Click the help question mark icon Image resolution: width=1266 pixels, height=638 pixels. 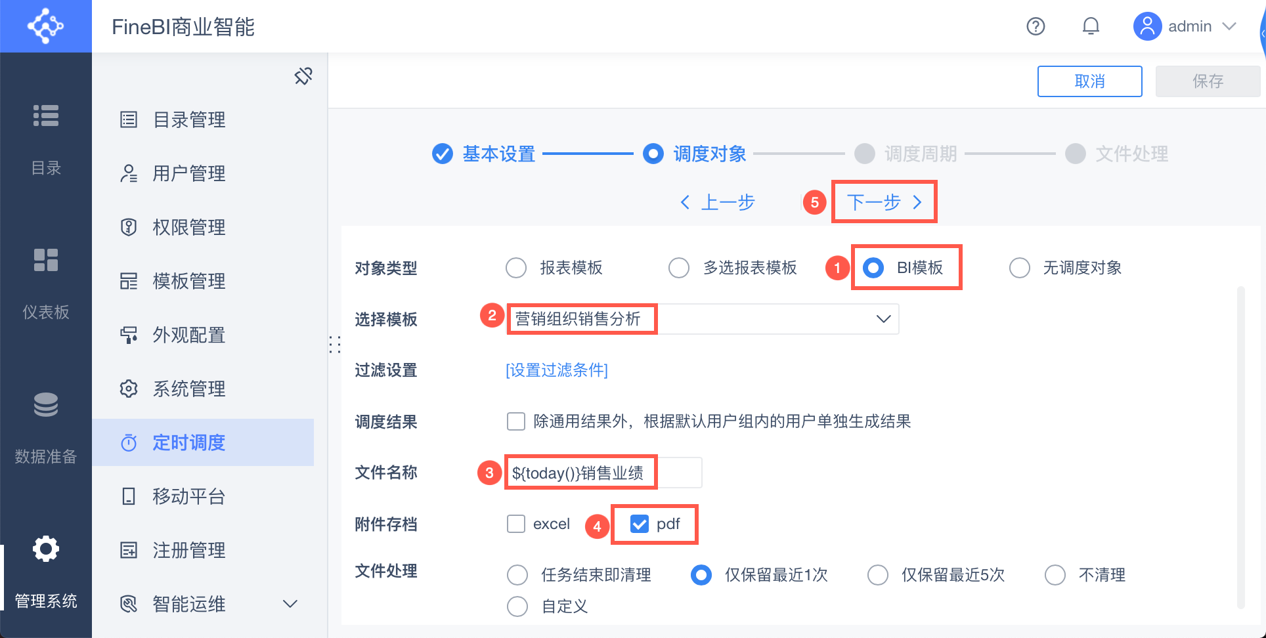pos(1036,26)
